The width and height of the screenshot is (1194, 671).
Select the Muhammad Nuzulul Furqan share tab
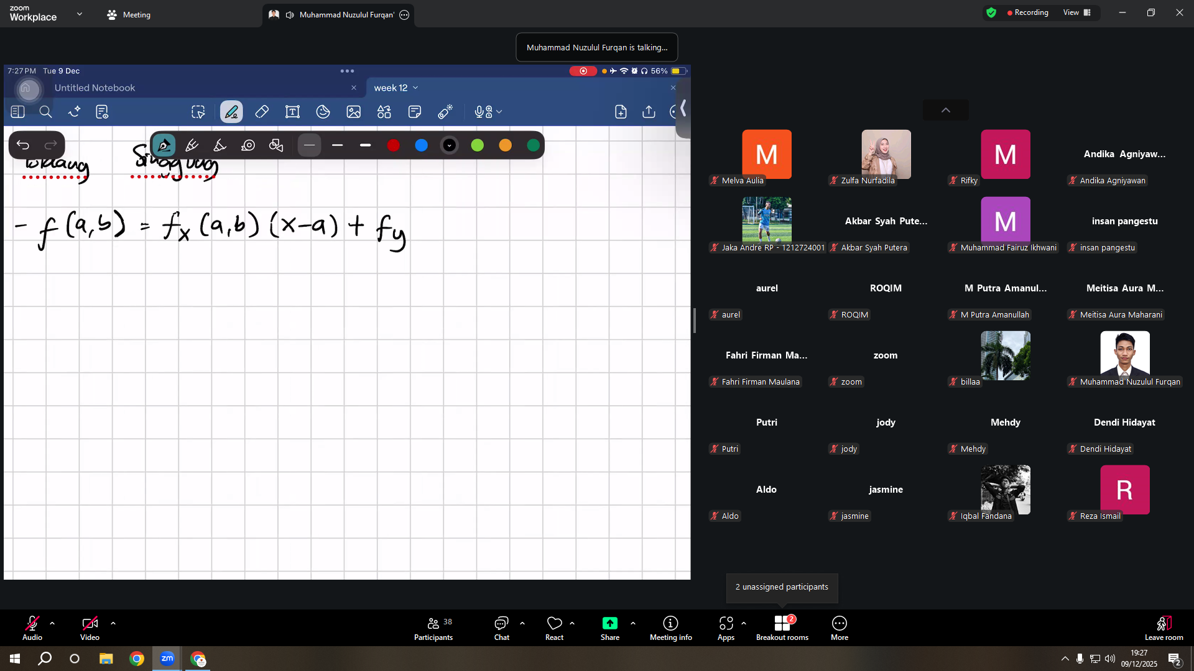point(339,15)
